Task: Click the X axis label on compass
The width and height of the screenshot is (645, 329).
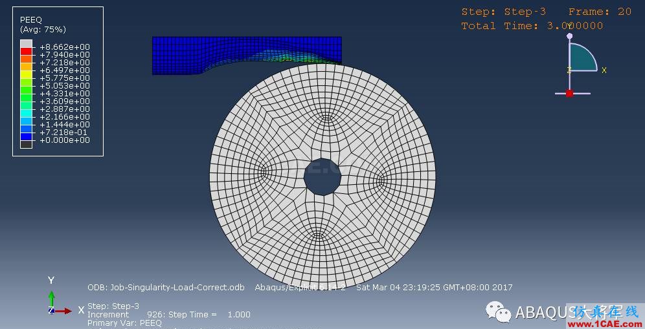Action: pyautogui.click(x=604, y=70)
